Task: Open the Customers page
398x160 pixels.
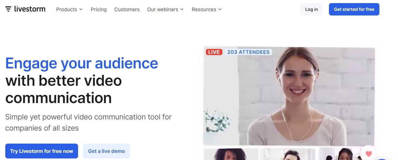Action: coord(127,9)
